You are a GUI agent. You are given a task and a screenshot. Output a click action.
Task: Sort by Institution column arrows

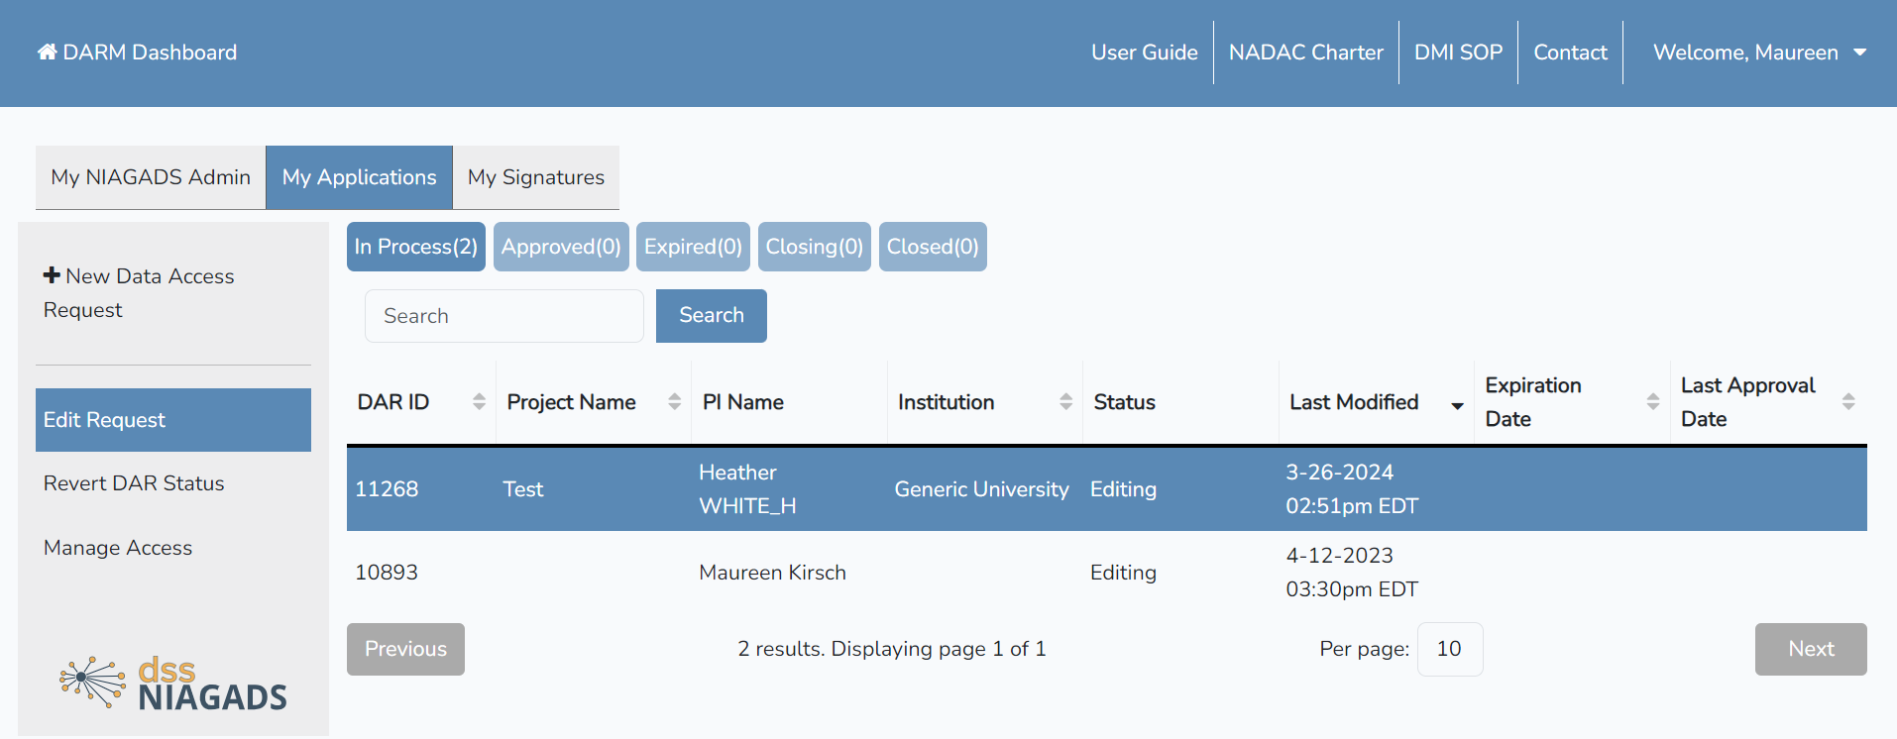tap(1065, 401)
